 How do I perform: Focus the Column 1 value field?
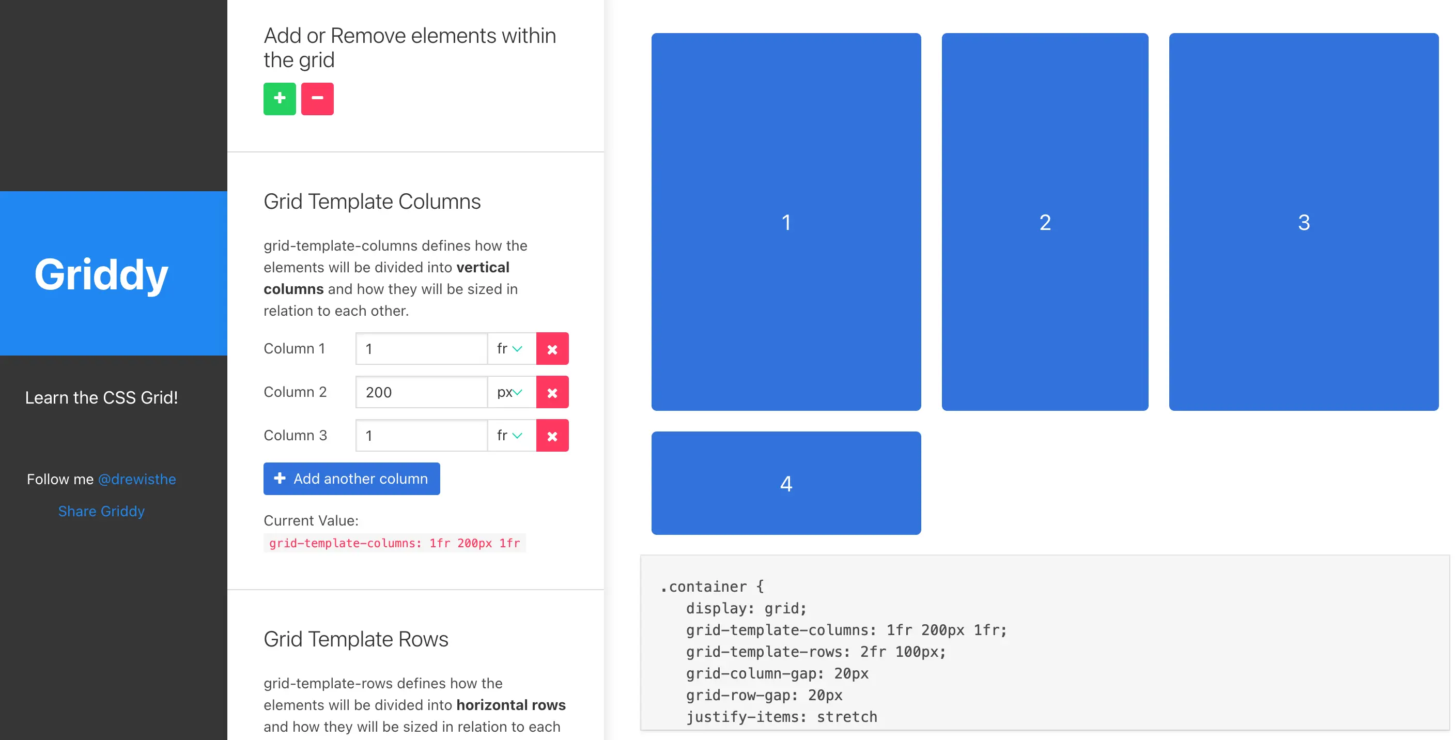pos(421,349)
